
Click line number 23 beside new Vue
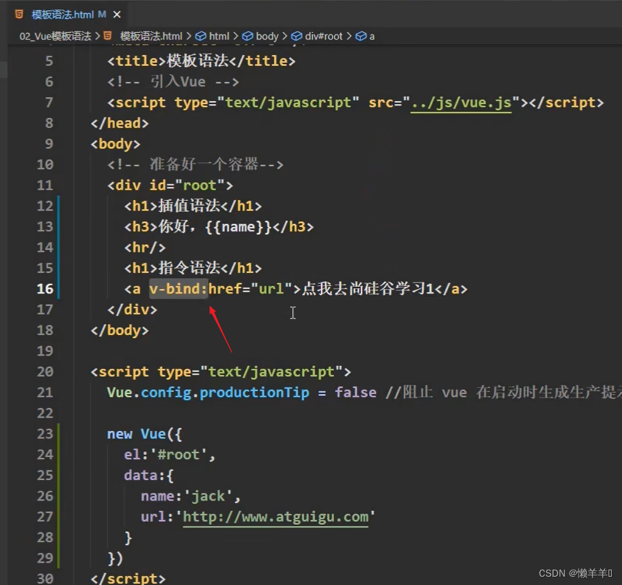coord(45,434)
